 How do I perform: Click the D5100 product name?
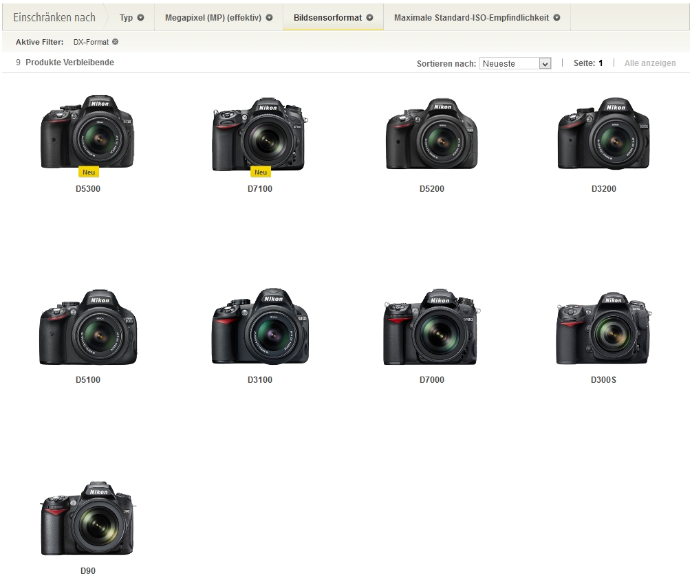pyautogui.click(x=88, y=379)
